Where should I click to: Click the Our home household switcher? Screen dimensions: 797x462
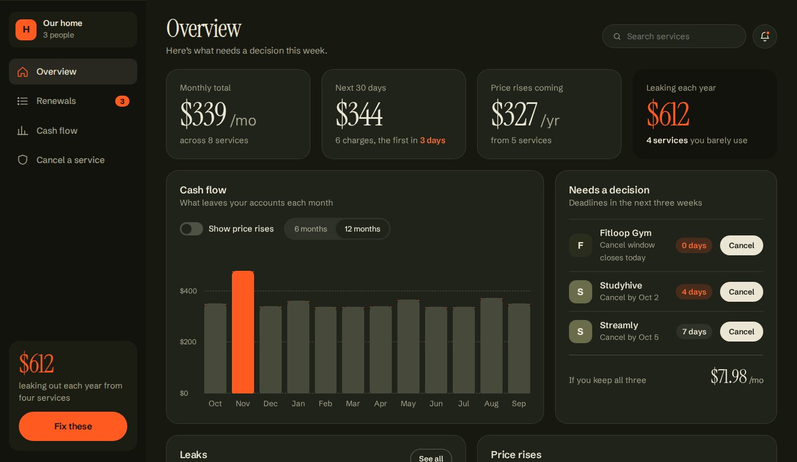(x=73, y=29)
